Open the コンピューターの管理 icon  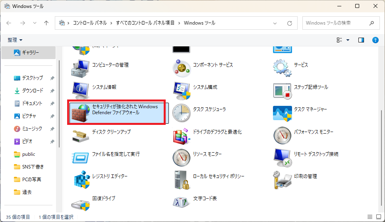pos(80,69)
